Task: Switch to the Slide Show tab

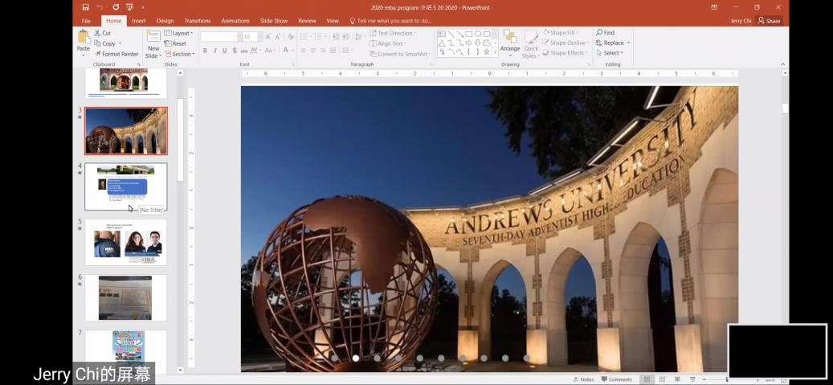Action: pyautogui.click(x=274, y=21)
